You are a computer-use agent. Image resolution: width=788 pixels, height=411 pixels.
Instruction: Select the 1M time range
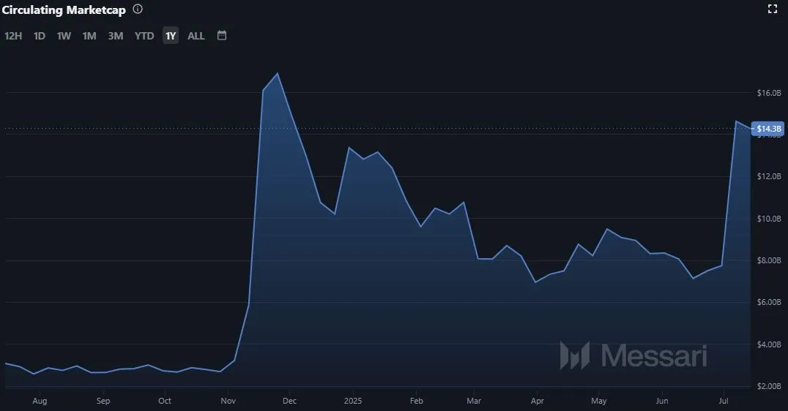coord(89,36)
